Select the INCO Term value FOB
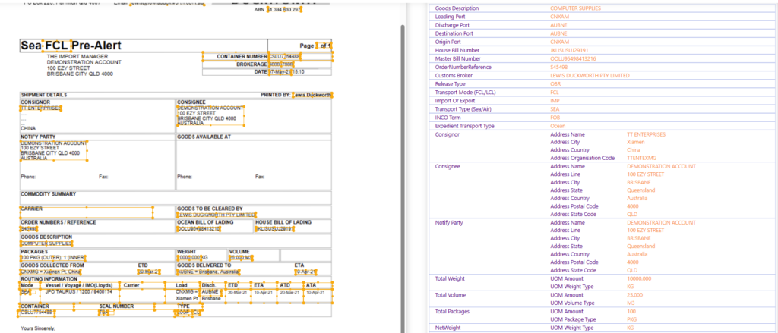Screen dimensions: 778x333 click(555, 118)
